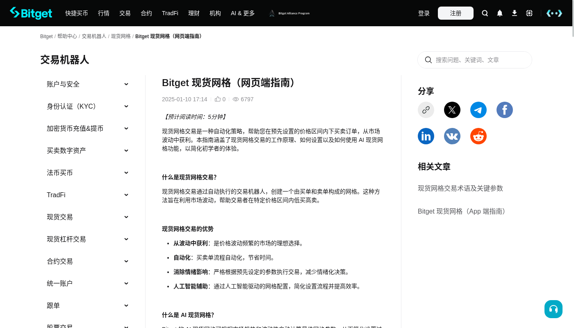Expand TradFi sidebar section
Viewport: 574px width, 328px height.
coord(88,195)
